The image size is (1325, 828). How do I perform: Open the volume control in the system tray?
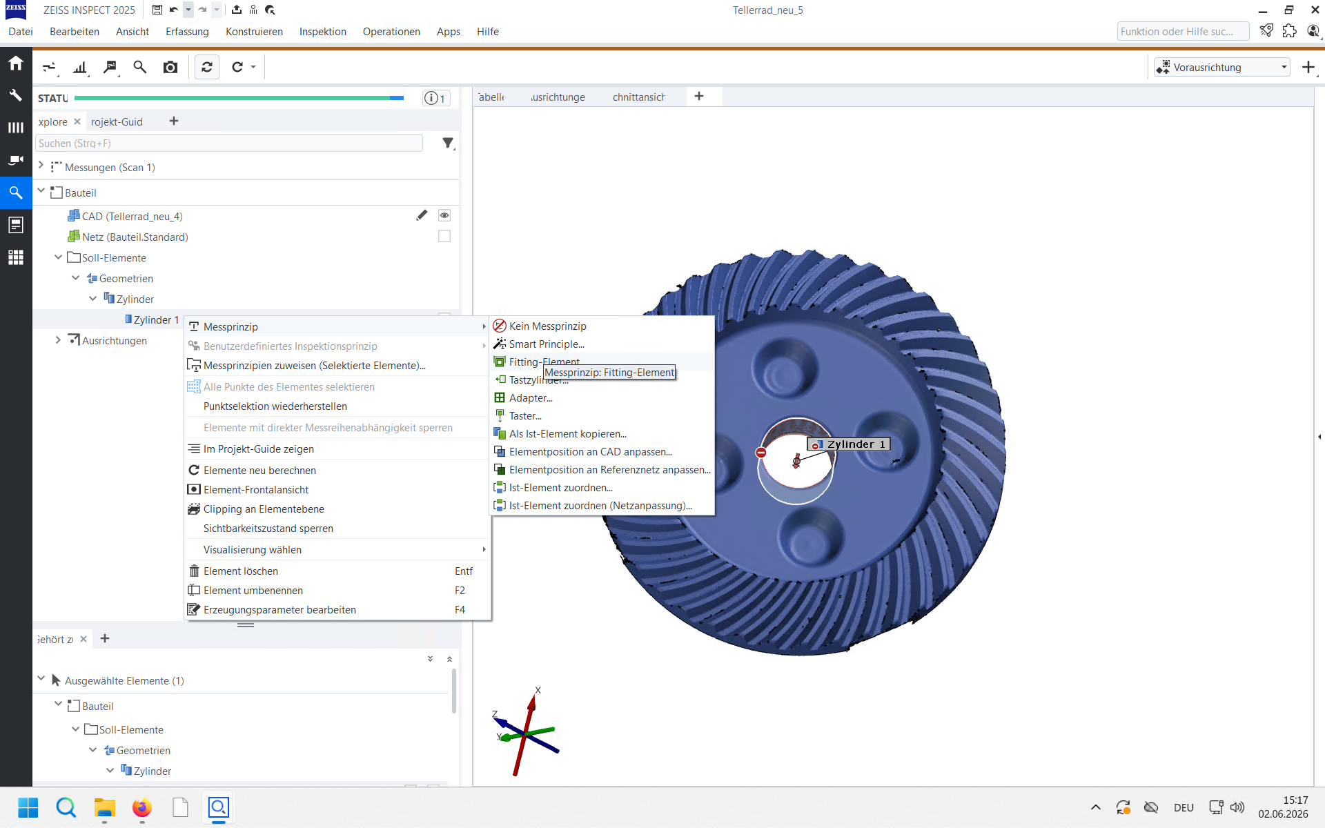point(1237,807)
